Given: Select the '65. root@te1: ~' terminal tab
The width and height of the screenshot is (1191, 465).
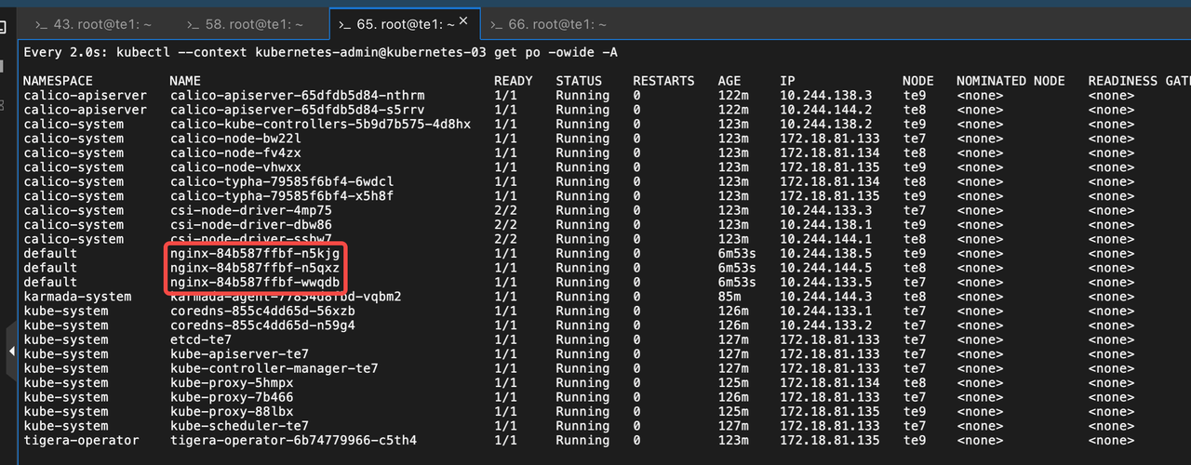Looking at the screenshot, I should coord(405,23).
